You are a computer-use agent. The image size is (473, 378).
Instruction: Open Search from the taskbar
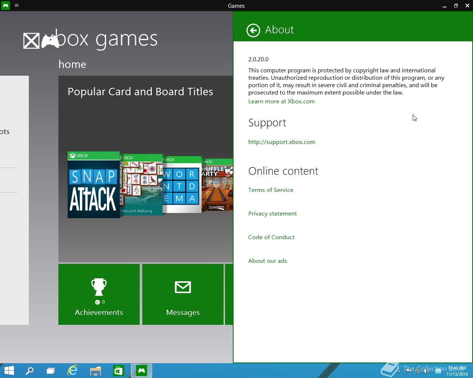(30, 371)
